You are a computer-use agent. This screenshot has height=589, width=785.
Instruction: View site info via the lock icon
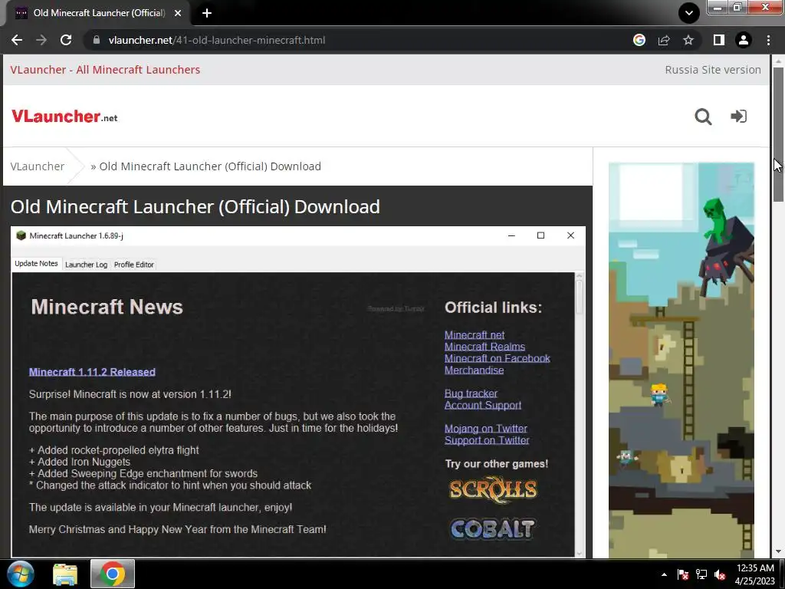[97, 40]
